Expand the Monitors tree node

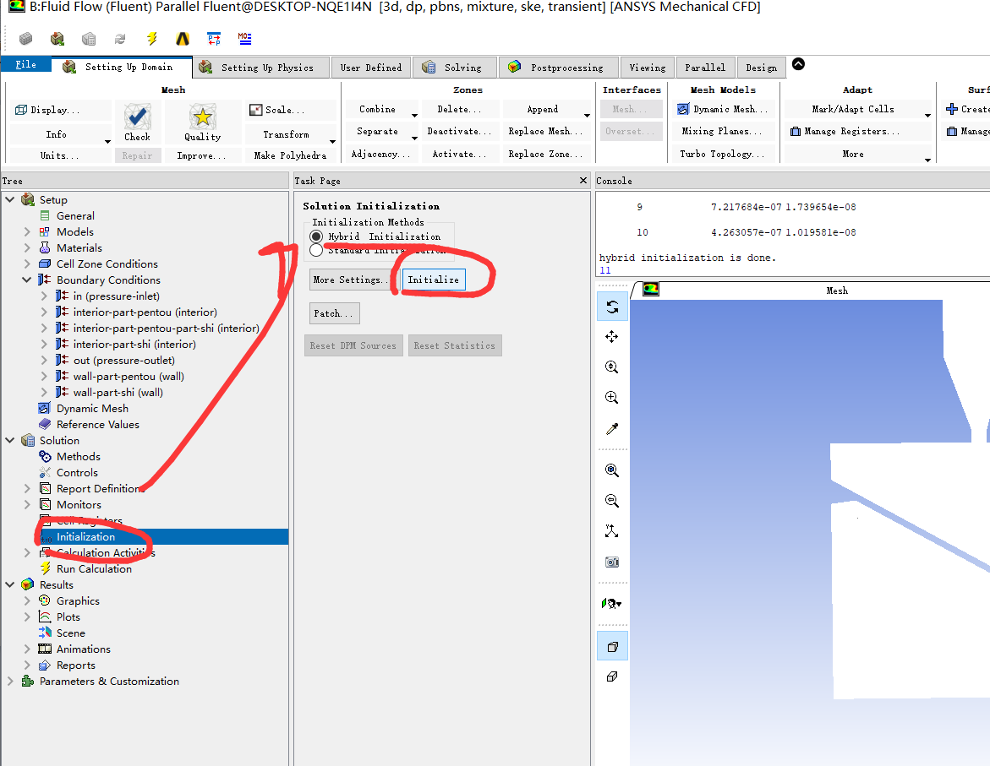pos(27,505)
